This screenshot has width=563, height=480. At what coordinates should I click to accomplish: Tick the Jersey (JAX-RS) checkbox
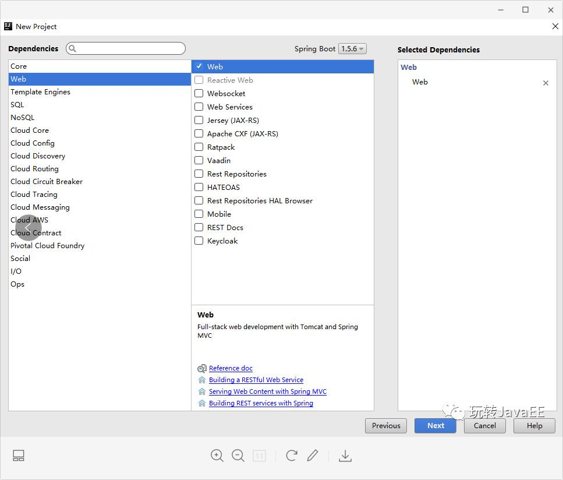(199, 120)
